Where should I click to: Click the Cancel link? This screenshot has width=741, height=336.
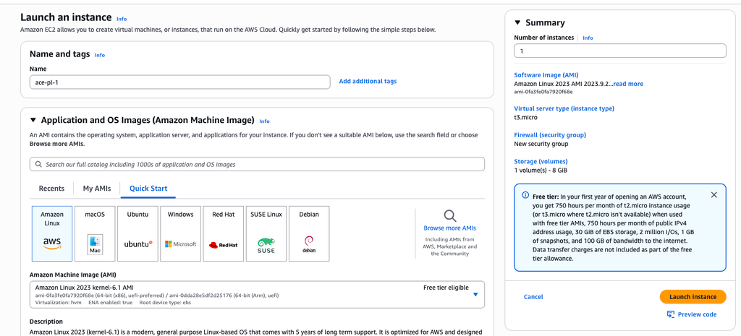click(533, 297)
